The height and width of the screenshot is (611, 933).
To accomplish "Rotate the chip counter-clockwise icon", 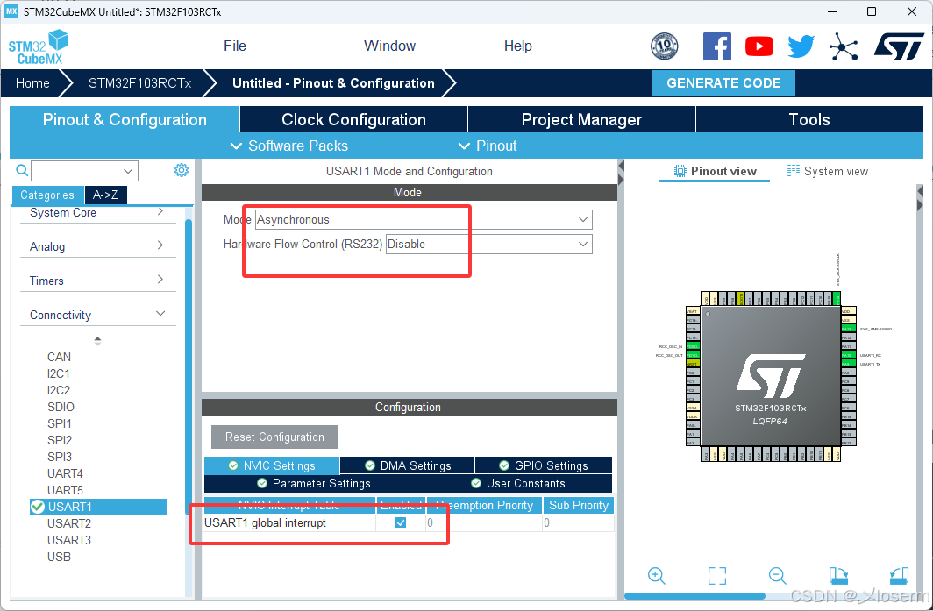I will (x=899, y=575).
